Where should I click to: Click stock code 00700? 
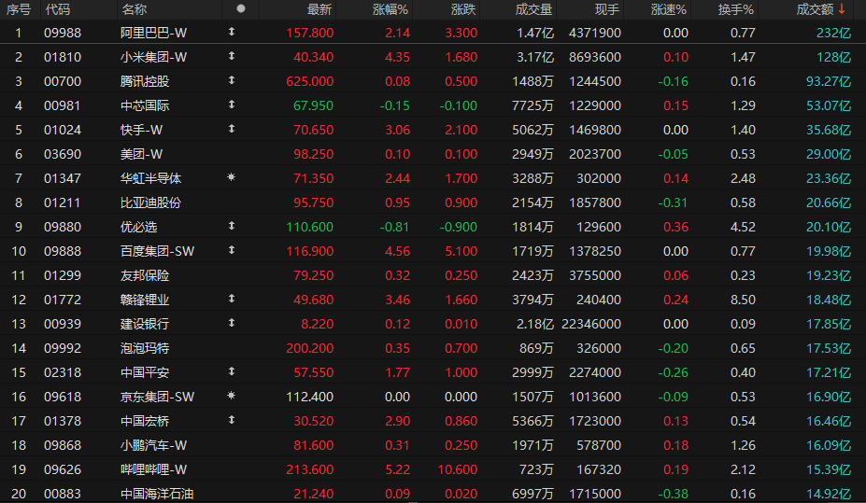63,81
